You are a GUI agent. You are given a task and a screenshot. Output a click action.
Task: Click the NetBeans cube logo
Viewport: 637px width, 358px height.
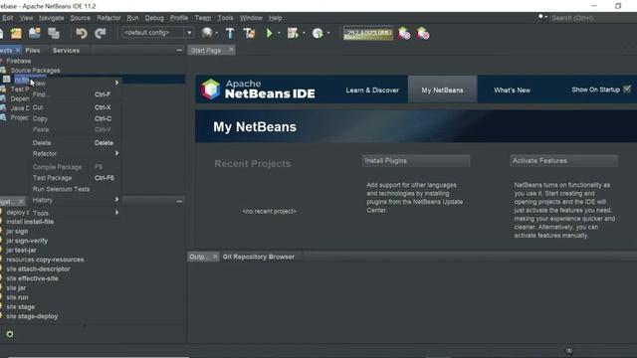click(x=210, y=89)
